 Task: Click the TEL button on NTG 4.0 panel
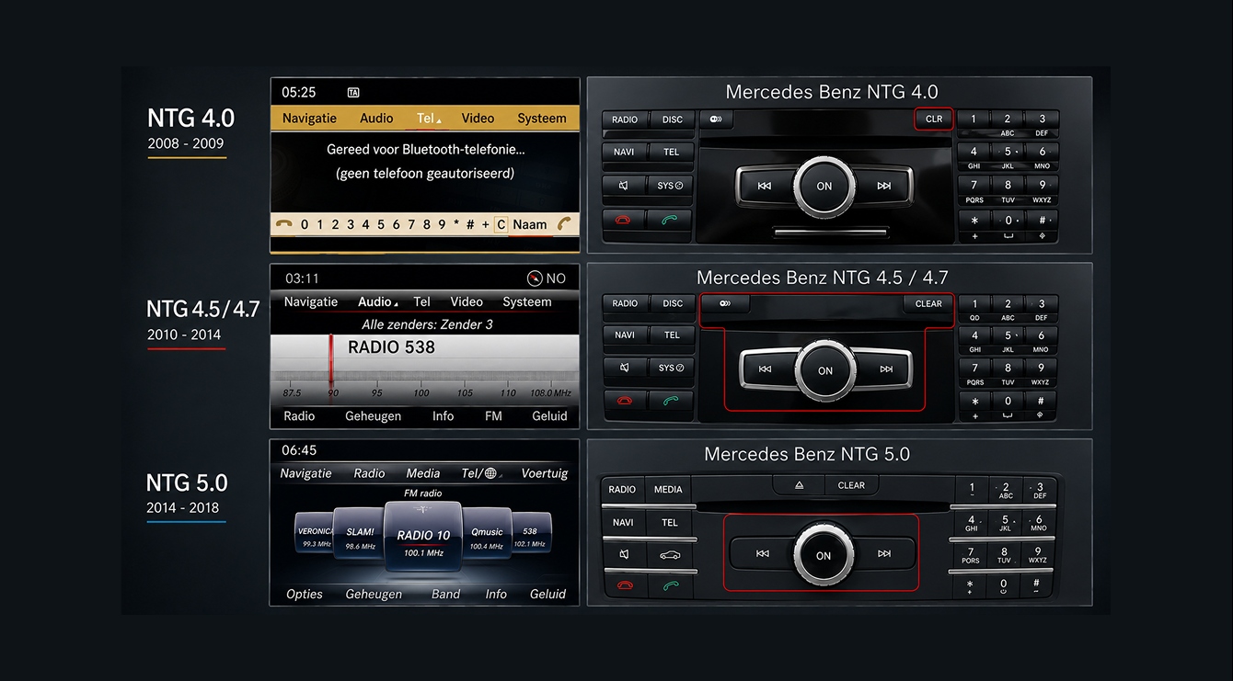[672, 152]
